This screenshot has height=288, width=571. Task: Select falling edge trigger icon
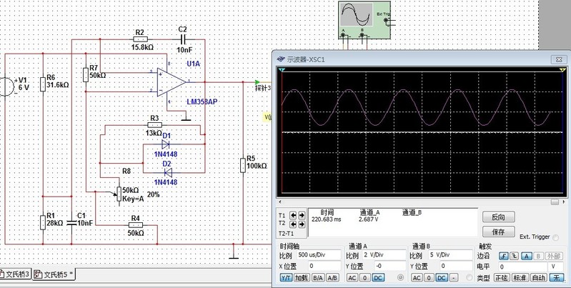(x=515, y=256)
